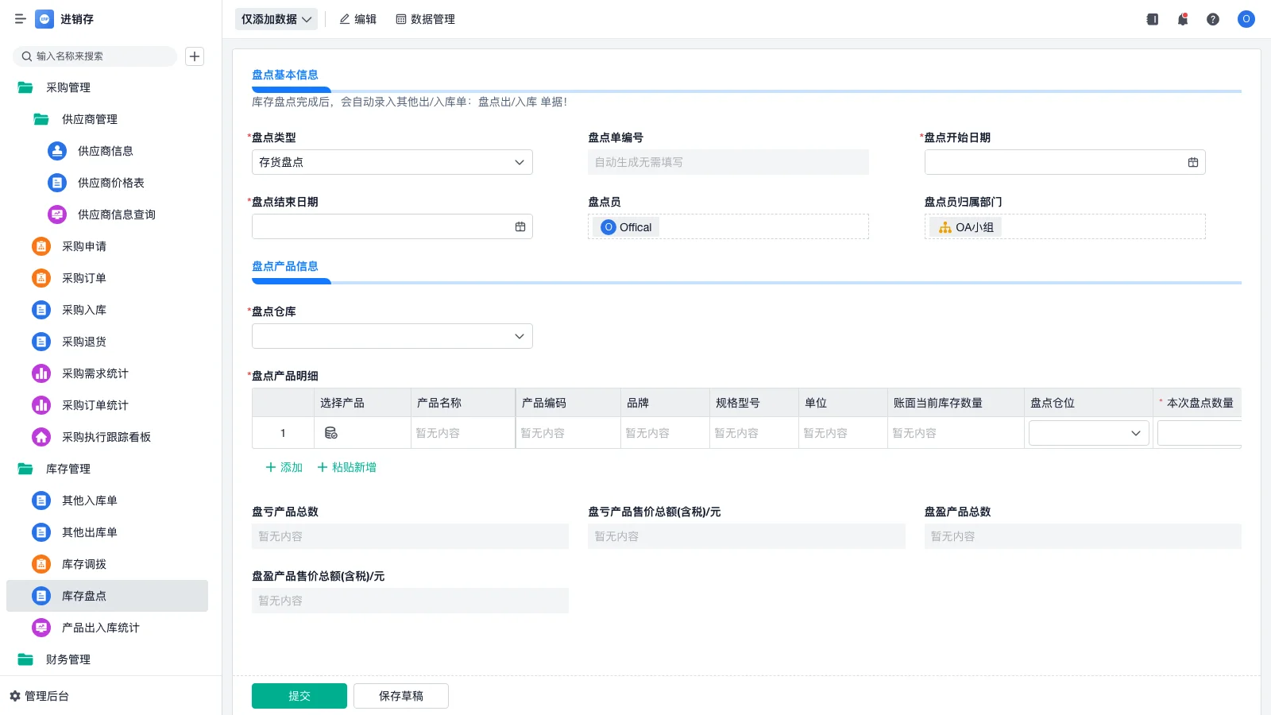Open 库存盘点 in the sidebar
The width and height of the screenshot is (1271, 715).
click(x=107, y=596)
